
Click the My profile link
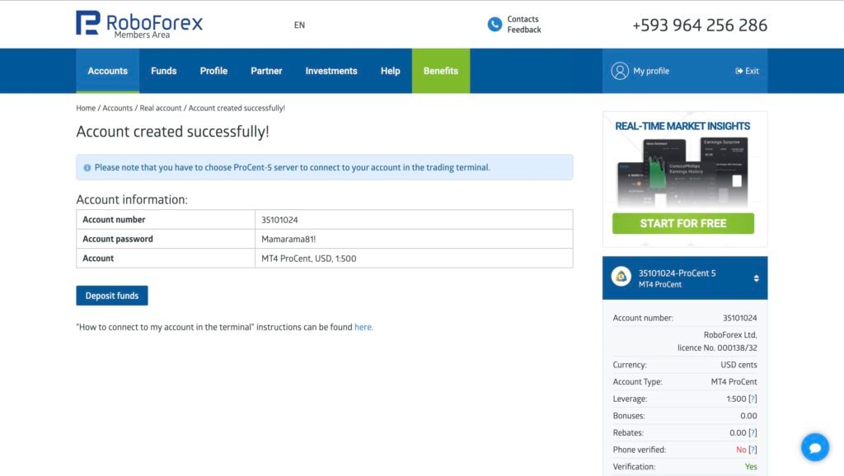651,71
